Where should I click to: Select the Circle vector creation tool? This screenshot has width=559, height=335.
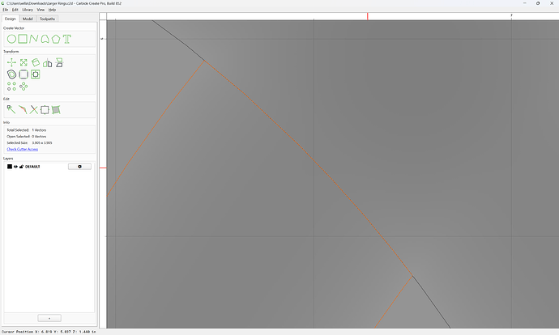coord(11,39)
